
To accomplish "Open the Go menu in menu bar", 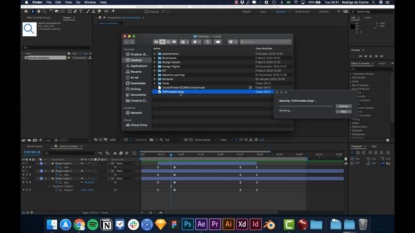I will [78, 3].
